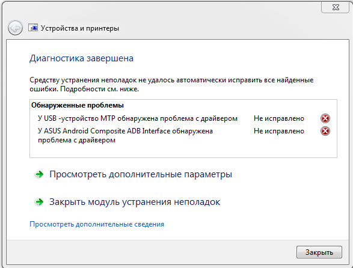The height and width of the screenshot is (268, 353).
Task: Click green arrow beside Просмотреть дополнительные параметры
Action: 40,174
